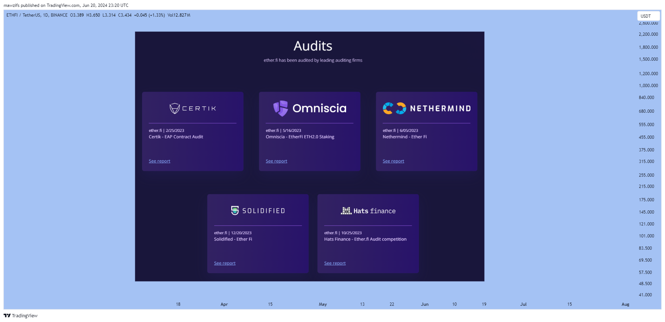Click the 41.000 price axis label
The height and width of the screenshot is (322, 665).
(x=645, y=295)
